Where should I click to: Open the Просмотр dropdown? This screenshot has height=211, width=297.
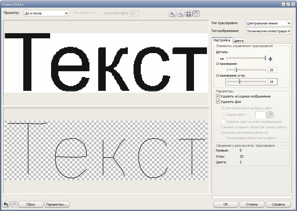(x=46, y=13)
